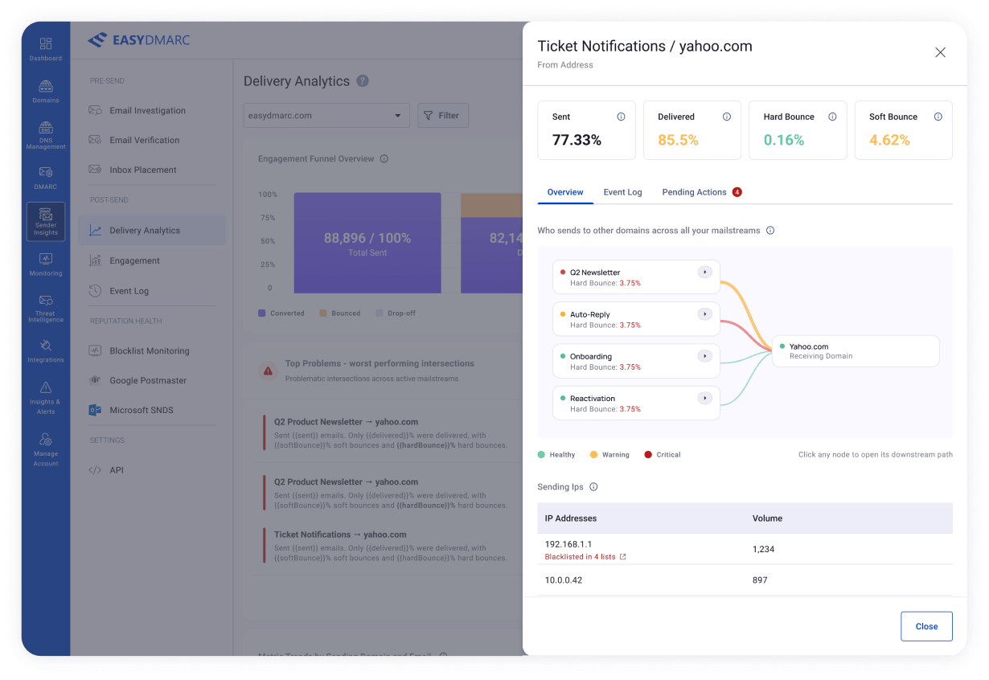Image resolution: width=989 pixels, height=680 pixels.
Task: Open Integrations sidebar icon
Action: tap(46, 350)
